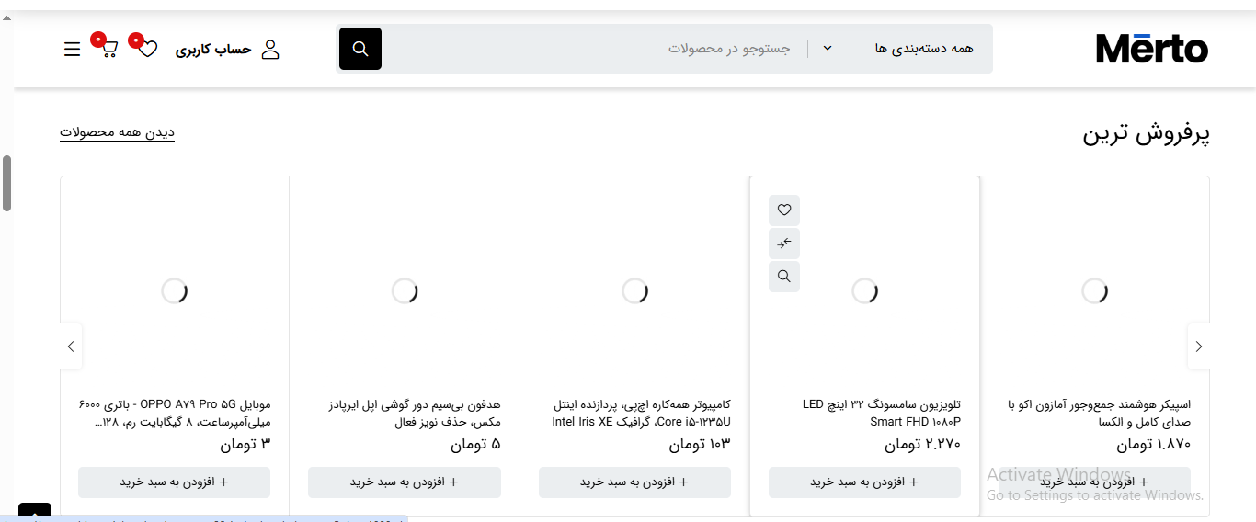The height and width of the screenshot is (522, 1256).
Task: Click the Merto logo
Action: pos(1152,49)
